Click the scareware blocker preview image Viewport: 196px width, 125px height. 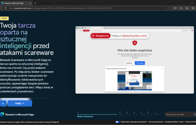click(x=135, y=60)
